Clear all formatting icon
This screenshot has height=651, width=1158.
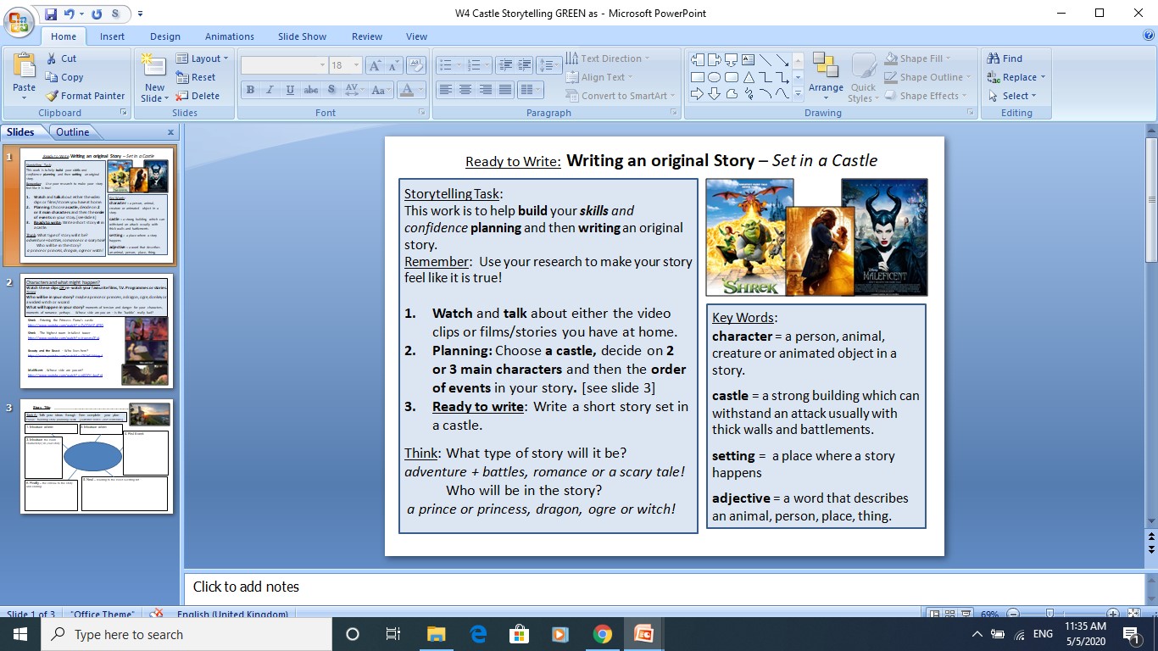coord(416,65)
